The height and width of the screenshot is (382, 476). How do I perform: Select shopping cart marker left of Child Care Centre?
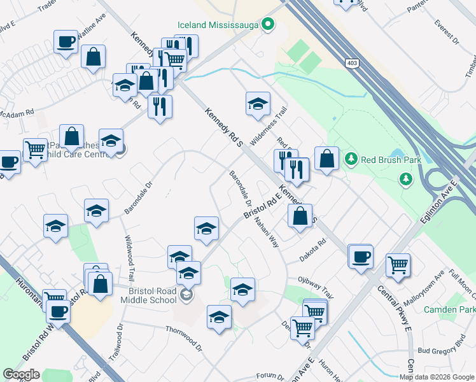tap(36, 151)
